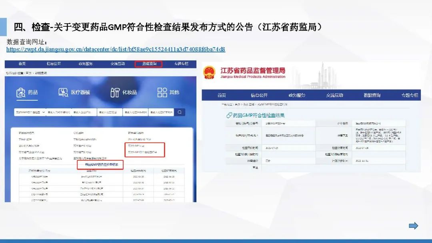Open 政务服务 in right screenshot's nav bar
This screenshot has width=432, height=243.
point(296,95)
